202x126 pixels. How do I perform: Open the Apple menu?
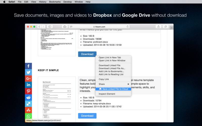[4, 2]
